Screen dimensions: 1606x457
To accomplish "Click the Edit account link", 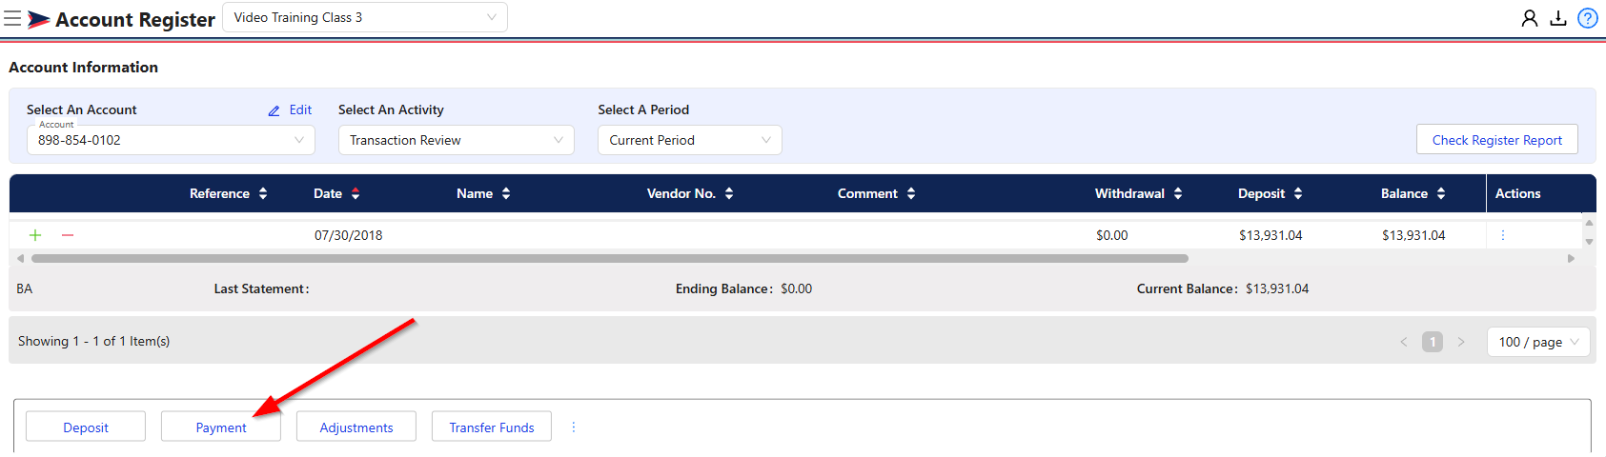I will tap(290, 110).
